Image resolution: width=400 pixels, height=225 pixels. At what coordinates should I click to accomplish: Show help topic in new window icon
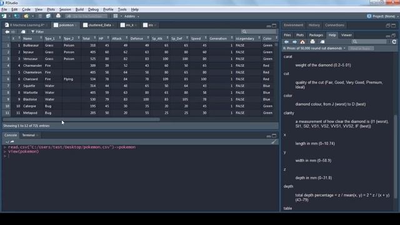click(322, 42)
